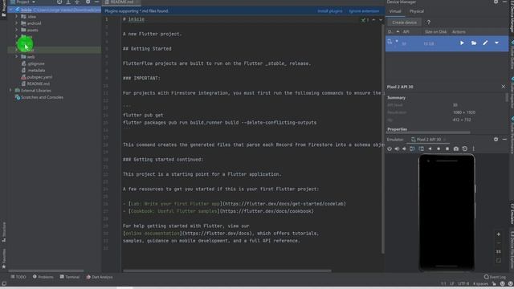Click Ignore extension link
The image size is (514, 289).
pos(364,10)
